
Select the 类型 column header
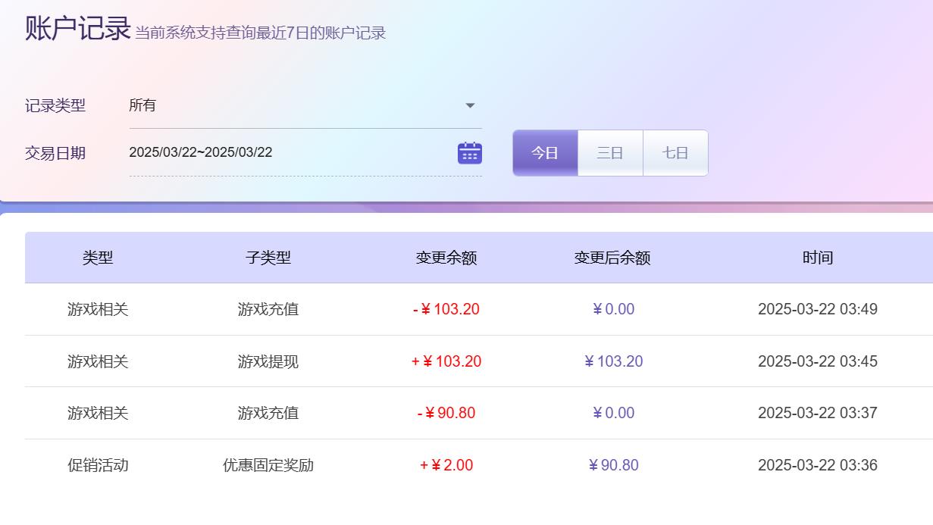pos(97,258)
